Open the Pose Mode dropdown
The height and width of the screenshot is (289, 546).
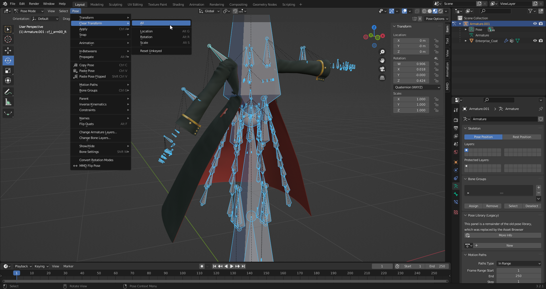click(29, 11)
